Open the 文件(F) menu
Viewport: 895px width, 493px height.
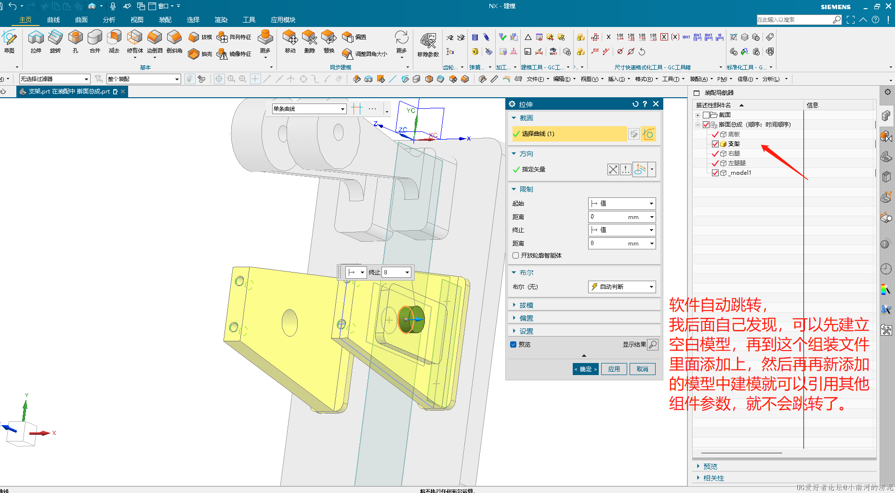pyautogui.click(x=538, y=79)
